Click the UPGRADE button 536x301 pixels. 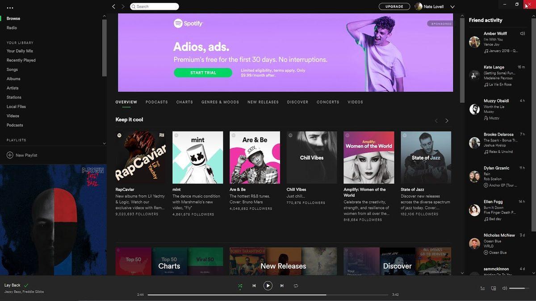(x=394, y=7)
